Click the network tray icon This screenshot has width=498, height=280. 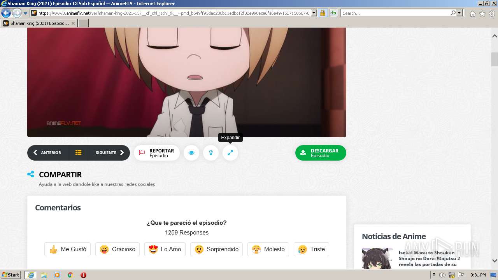click(452, 275)
